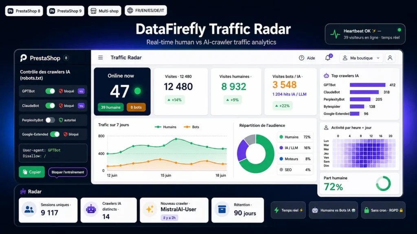Click the Sessions uniques people icon
The image size is (417, 234).
click(29, 210)
